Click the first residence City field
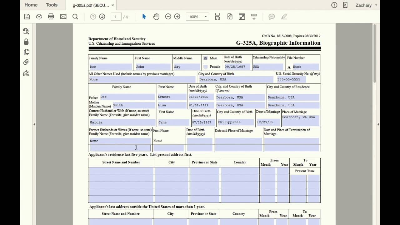Viewport: 400px width, 225px height. point(172,171)
